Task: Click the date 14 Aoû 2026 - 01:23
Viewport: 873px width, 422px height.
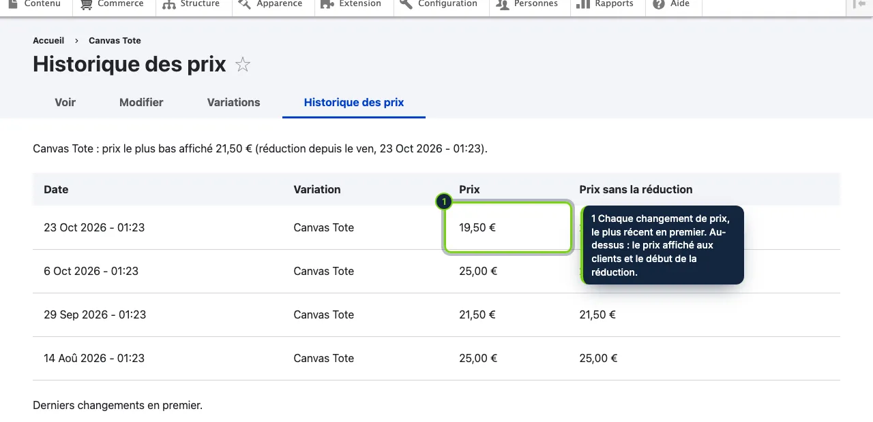Action: (94, 359)
